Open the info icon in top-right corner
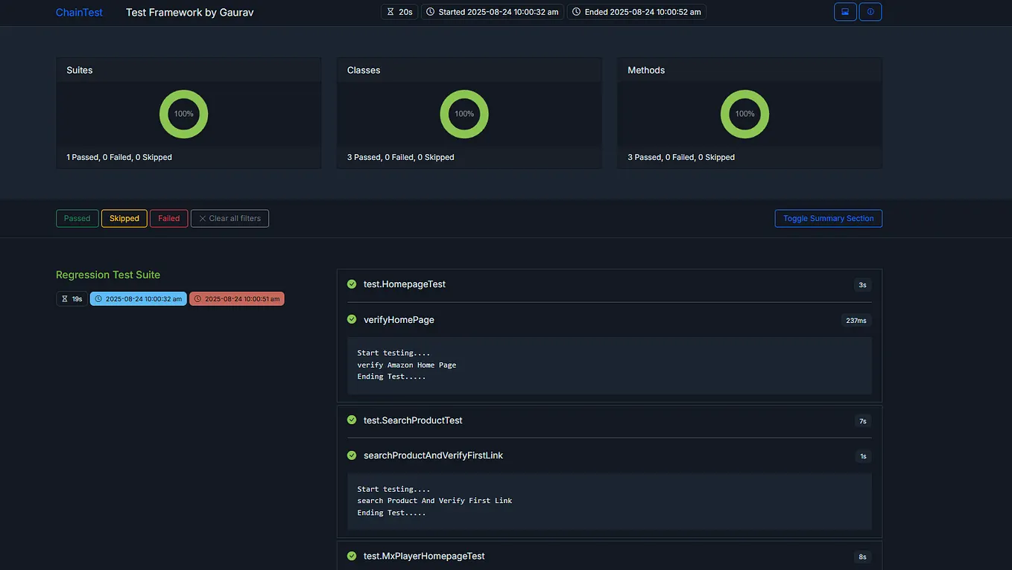This screenshot has width=1012, height=570. [870, 11]
